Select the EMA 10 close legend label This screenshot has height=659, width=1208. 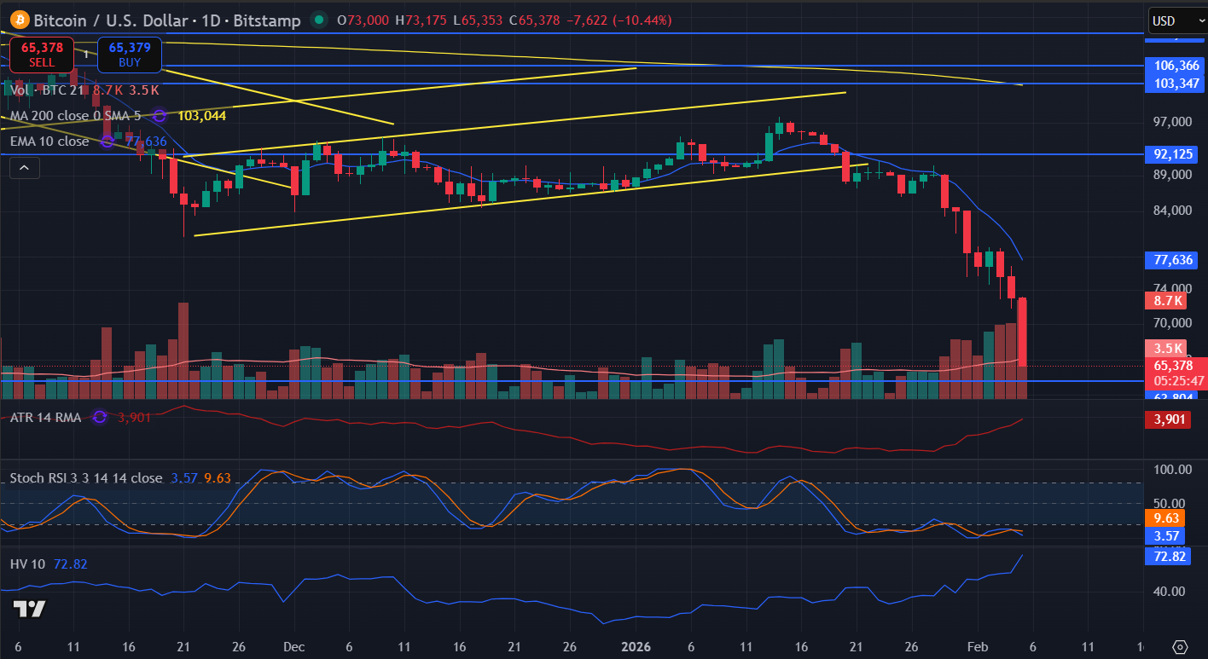(x=49, y=142)
